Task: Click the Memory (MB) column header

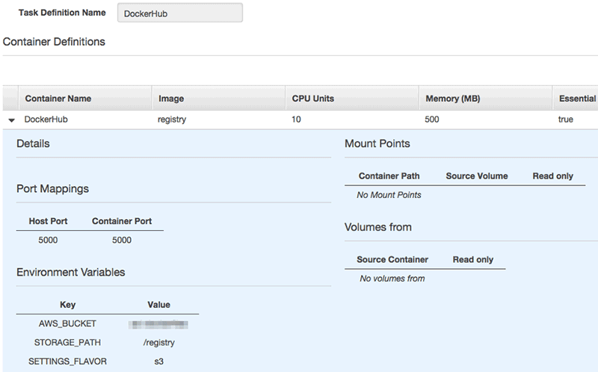Action: click(x=453, y=99)
